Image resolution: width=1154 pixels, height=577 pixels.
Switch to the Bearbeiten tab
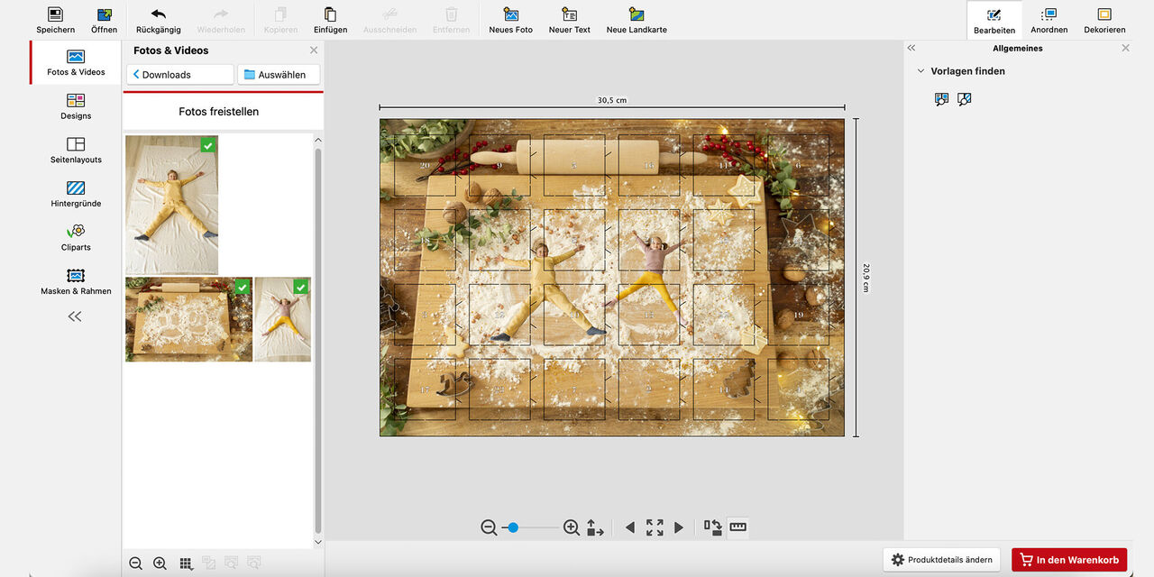click(994, 20)
